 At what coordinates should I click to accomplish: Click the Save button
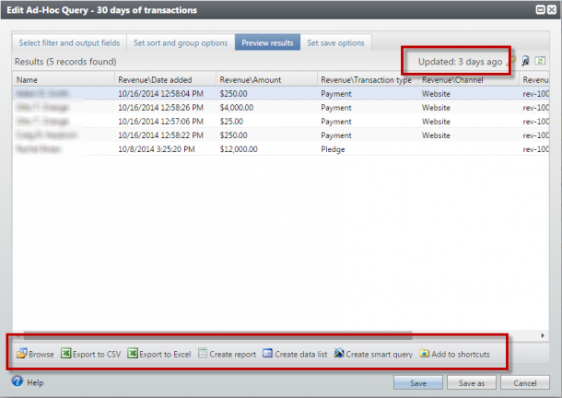click(x=418, y=382)
